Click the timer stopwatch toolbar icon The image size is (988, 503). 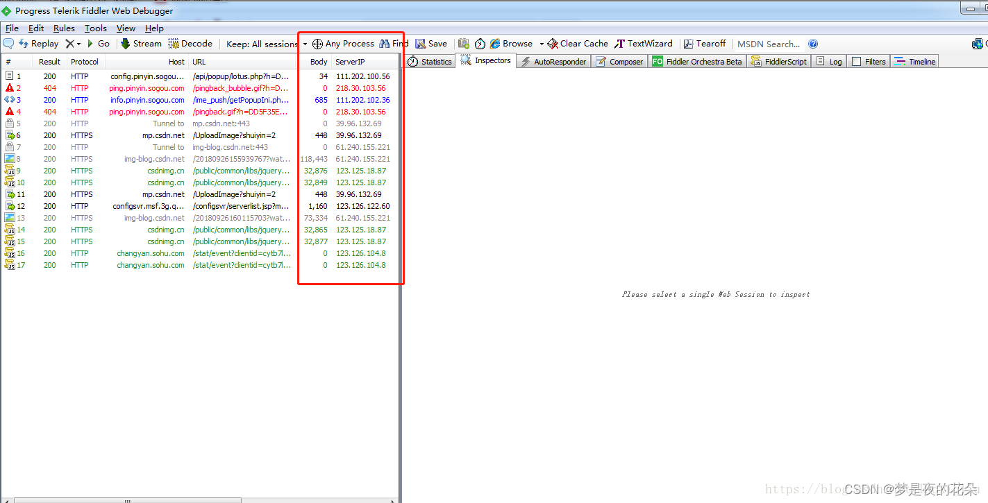(480, 44)
